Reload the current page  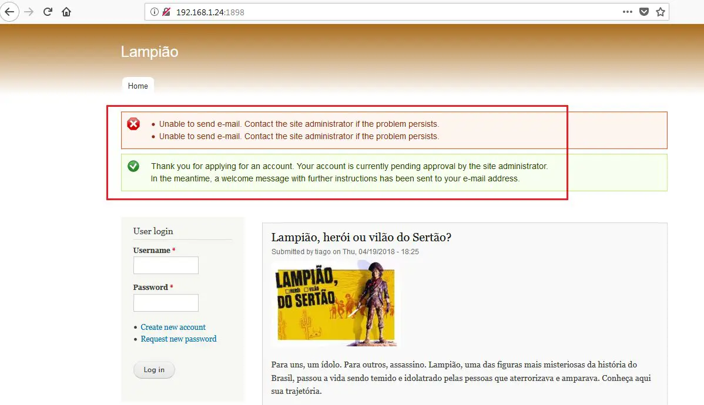48,12
